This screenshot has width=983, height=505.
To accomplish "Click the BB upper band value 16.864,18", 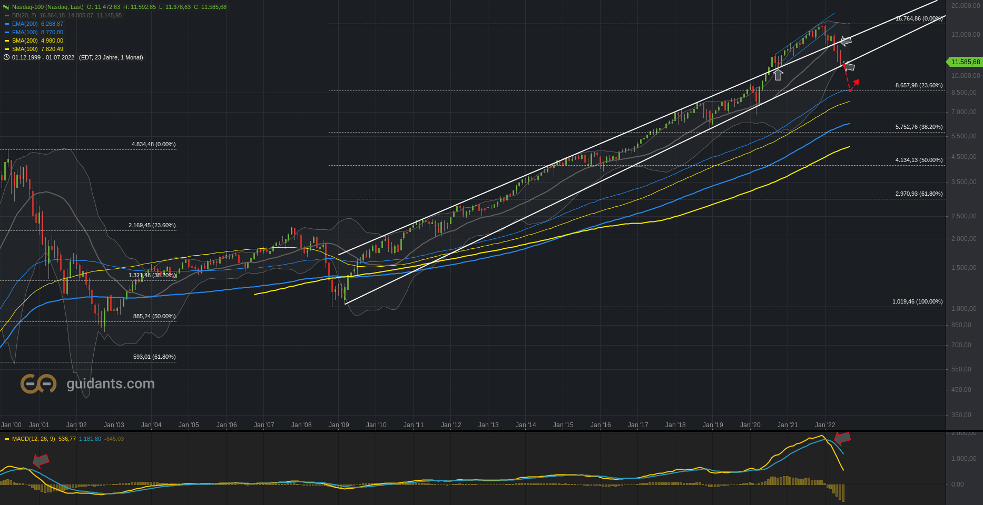I will pyautogui.click(x=52, y=15).
